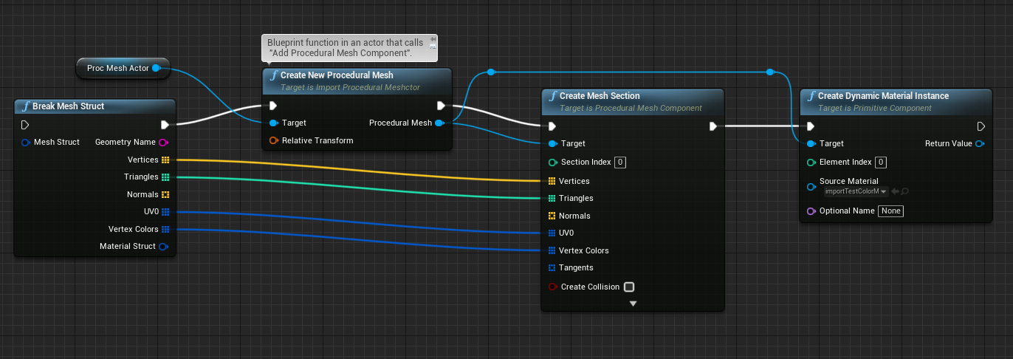Click the Section Index value field
The image size is (1013, 359).
click(620, 162)
